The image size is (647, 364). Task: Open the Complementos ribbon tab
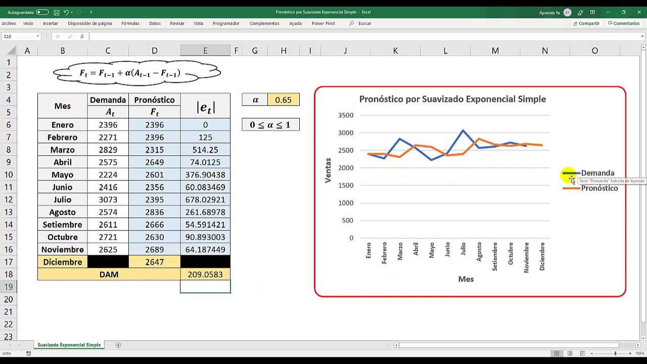tap(264, 23)
